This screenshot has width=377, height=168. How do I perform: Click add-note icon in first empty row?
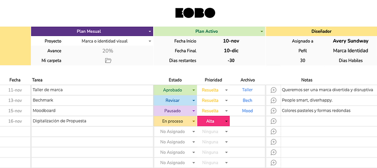[273, 131]
